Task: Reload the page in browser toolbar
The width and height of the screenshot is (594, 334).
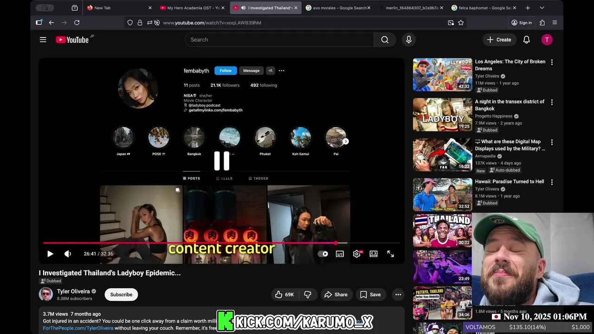Action: point(77,23)
